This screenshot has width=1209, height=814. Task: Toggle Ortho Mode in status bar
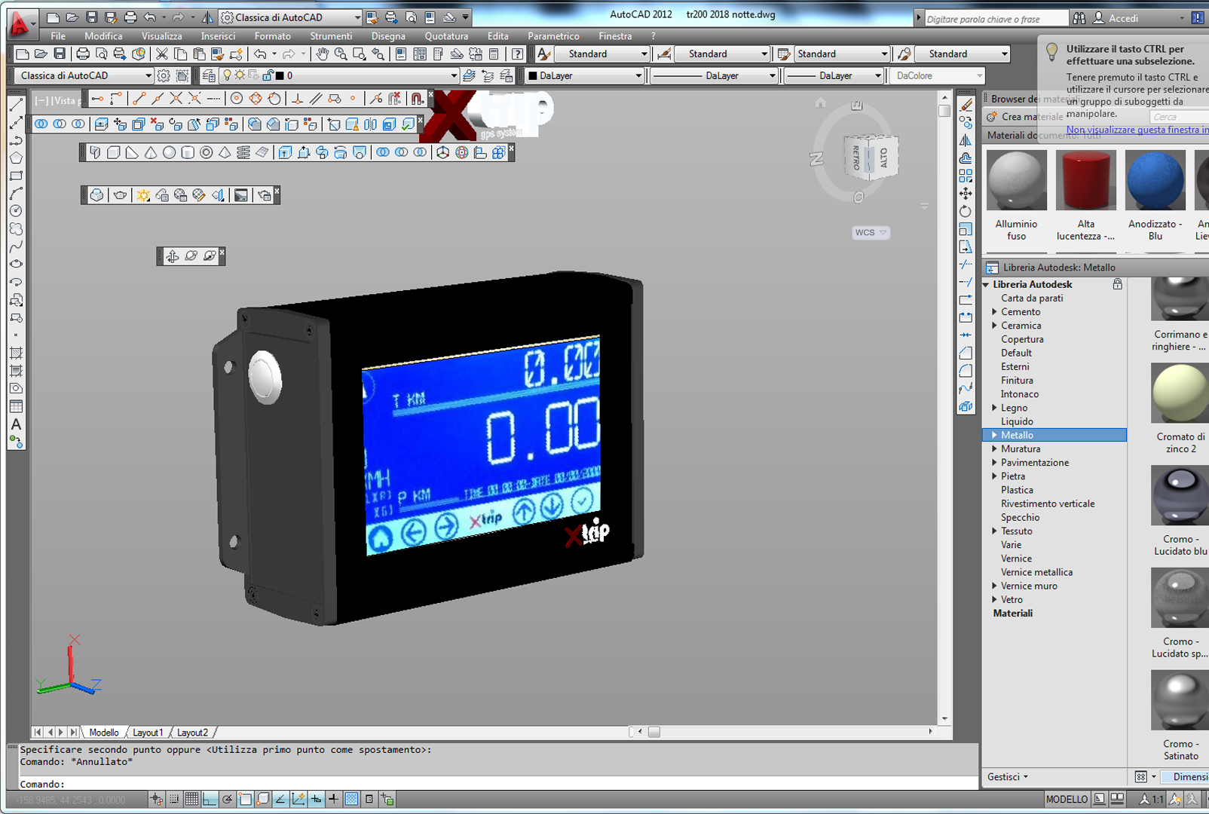tap(210, 799)
